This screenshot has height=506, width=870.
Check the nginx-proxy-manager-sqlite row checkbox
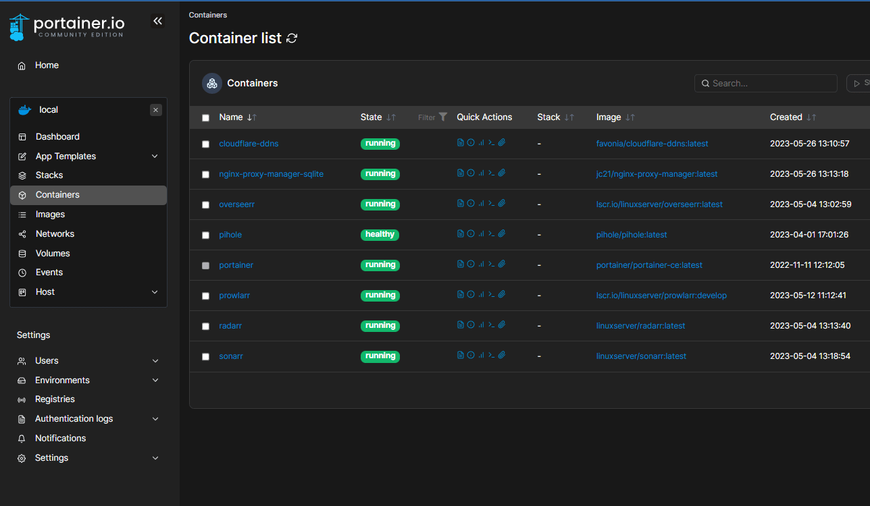[206, 175]
